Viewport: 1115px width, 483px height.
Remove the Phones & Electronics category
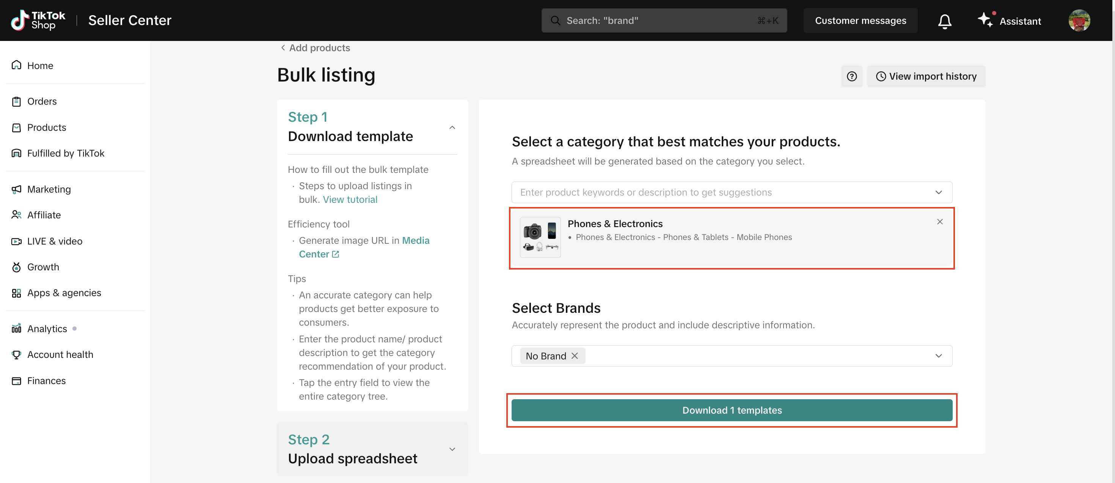point(939,221)
